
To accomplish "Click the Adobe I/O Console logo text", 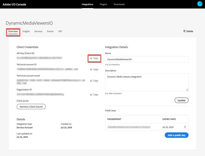I will (14, 4).
